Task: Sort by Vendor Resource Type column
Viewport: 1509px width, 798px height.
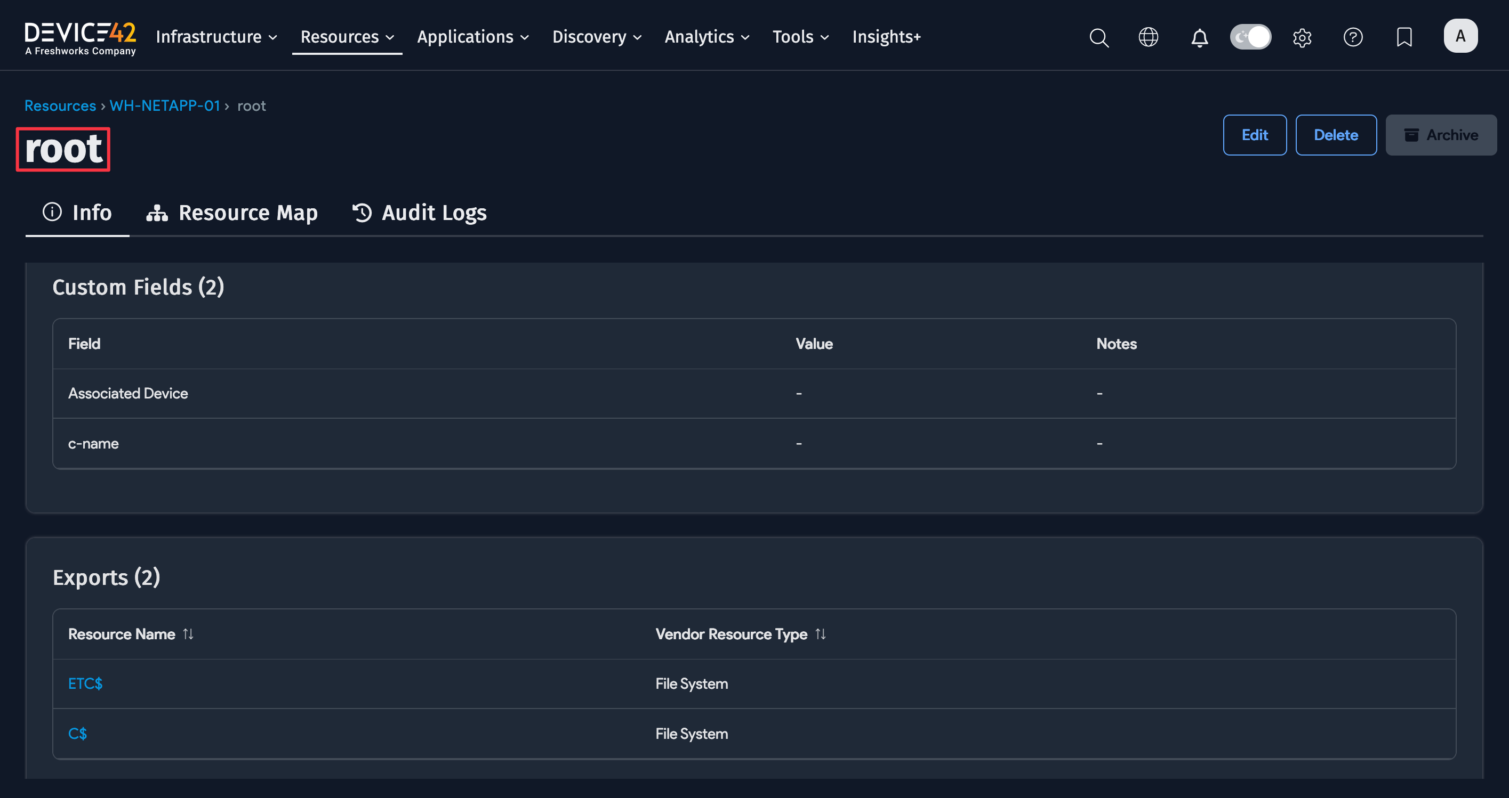Action: (x=820, y=634)
